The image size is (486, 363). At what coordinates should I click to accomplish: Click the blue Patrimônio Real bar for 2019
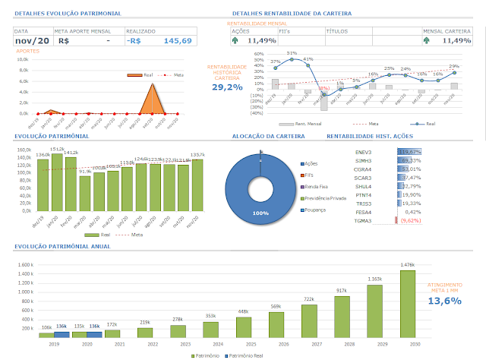[62, 335]
